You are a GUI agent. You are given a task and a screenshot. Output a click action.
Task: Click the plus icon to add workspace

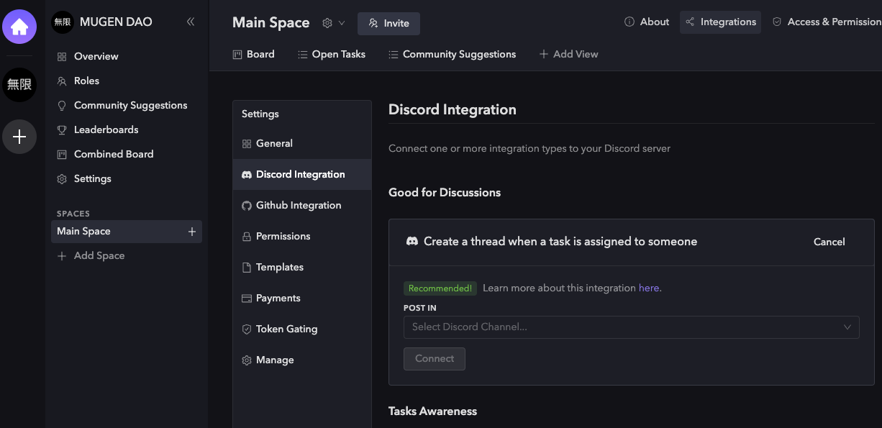pyautogui.click(x=19, y=137)
